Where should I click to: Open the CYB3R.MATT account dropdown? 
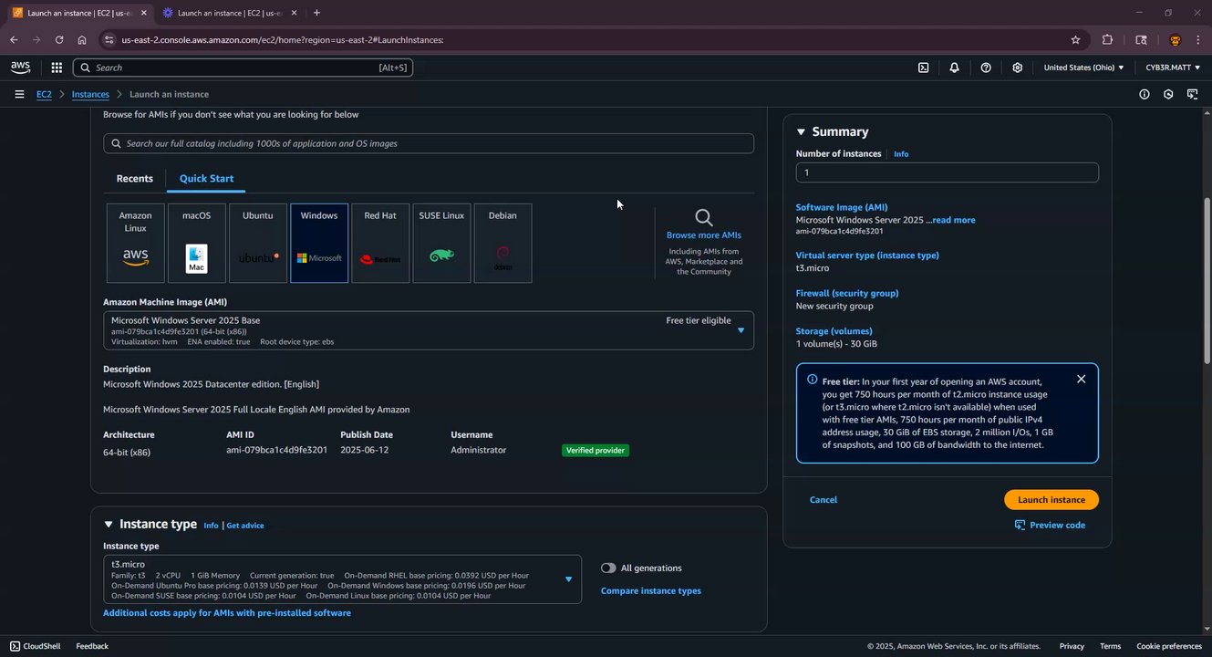pyautogui.click(x=1173, y=68)
